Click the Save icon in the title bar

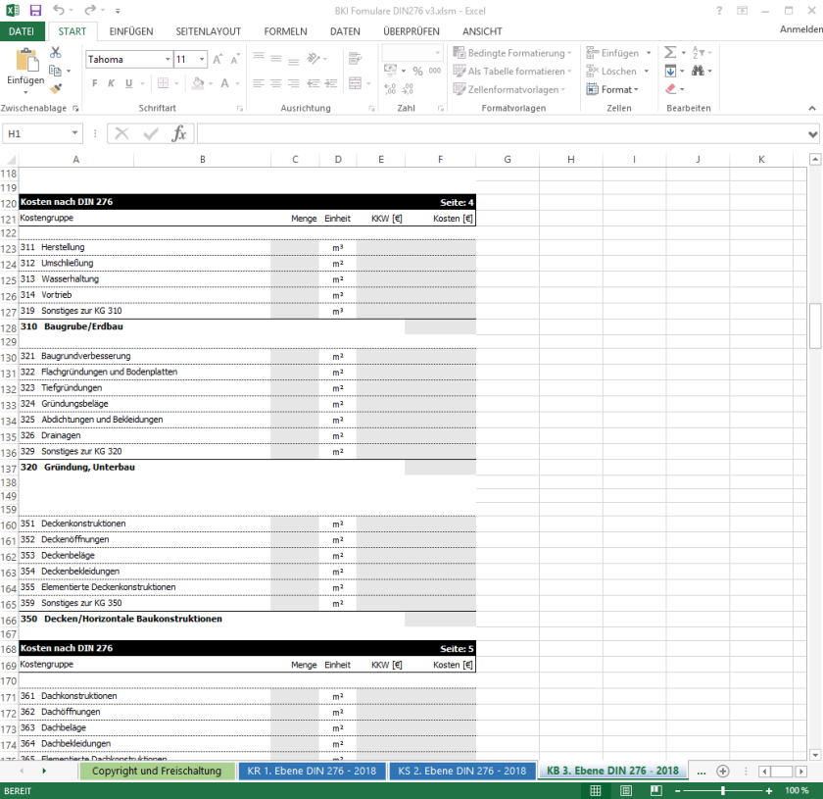tap(35, 10)
